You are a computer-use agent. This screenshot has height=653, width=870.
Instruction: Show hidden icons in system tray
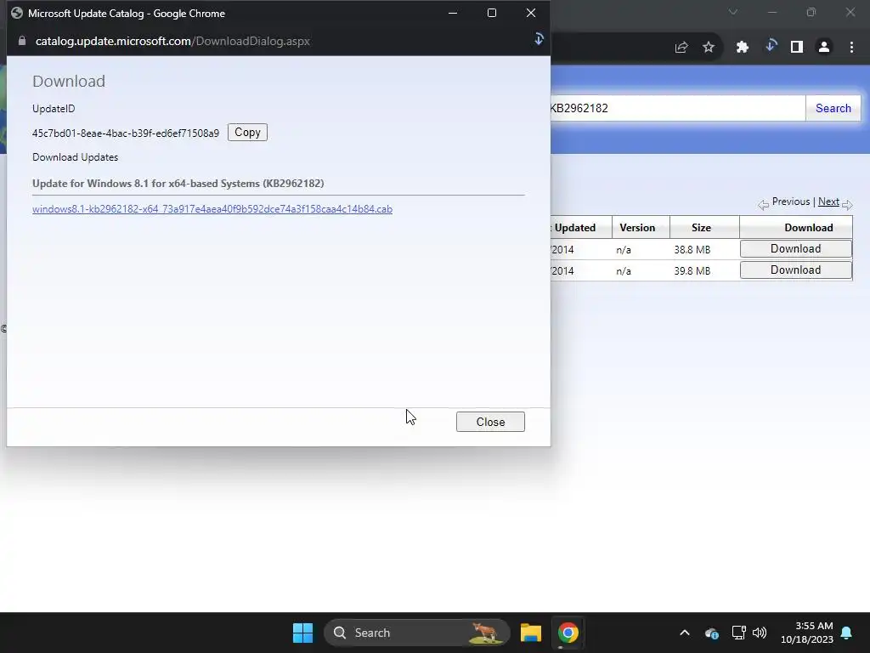(685, 633)
